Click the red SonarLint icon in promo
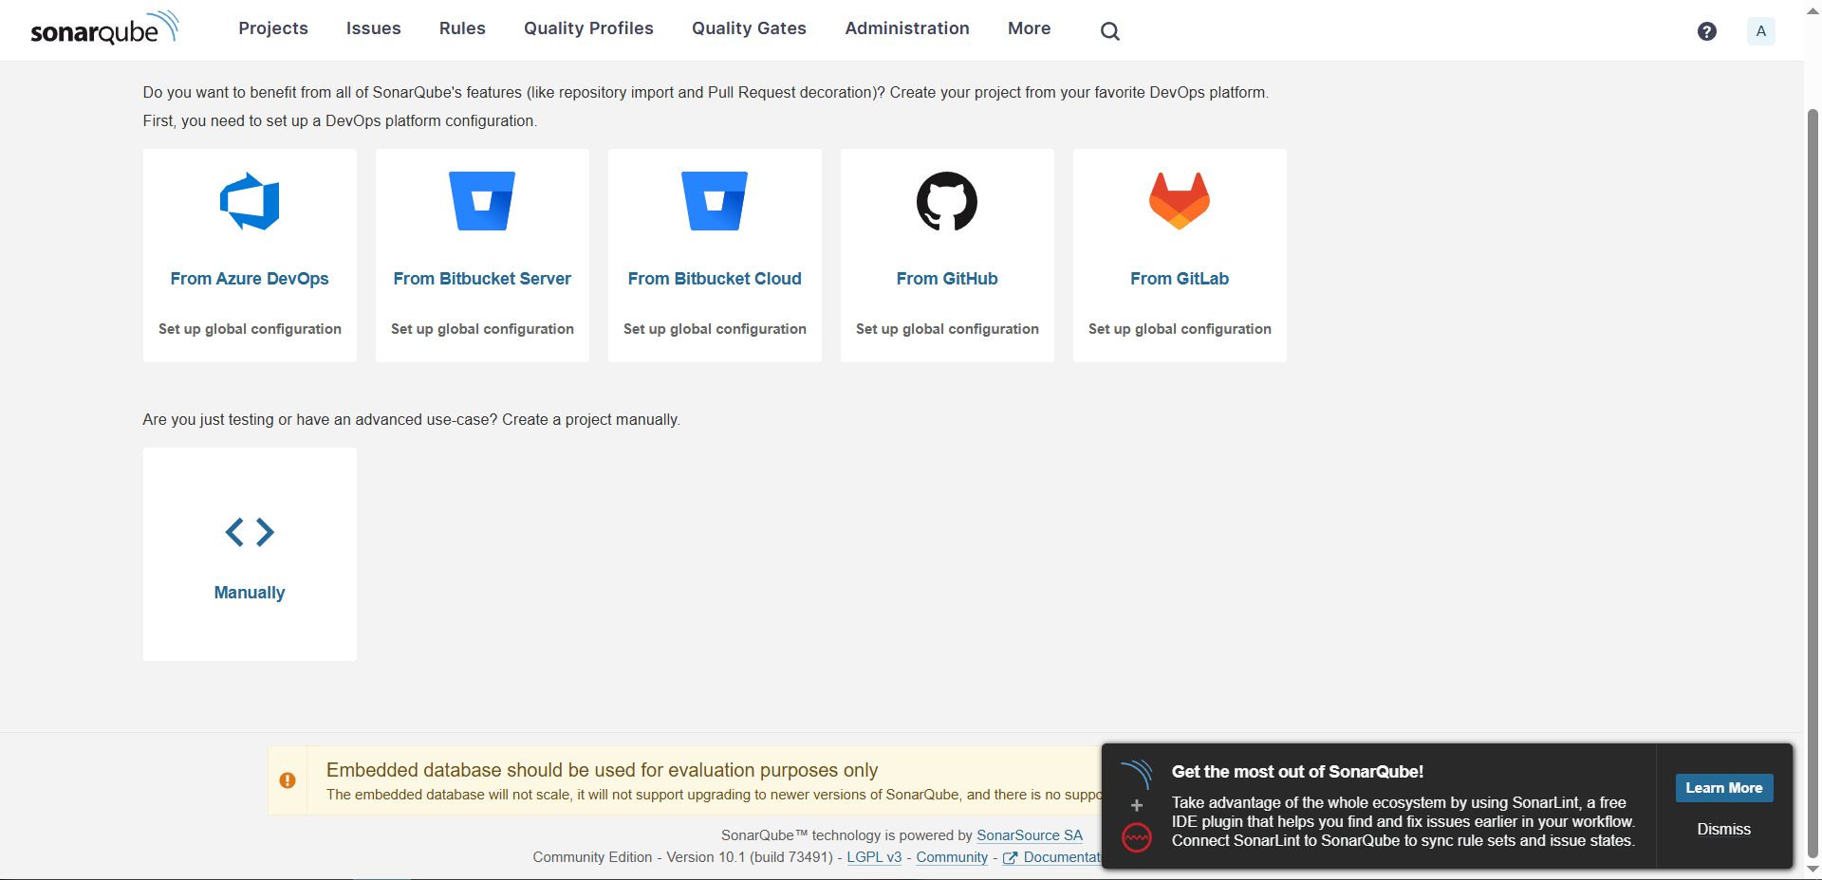 tap(1136, 838)
